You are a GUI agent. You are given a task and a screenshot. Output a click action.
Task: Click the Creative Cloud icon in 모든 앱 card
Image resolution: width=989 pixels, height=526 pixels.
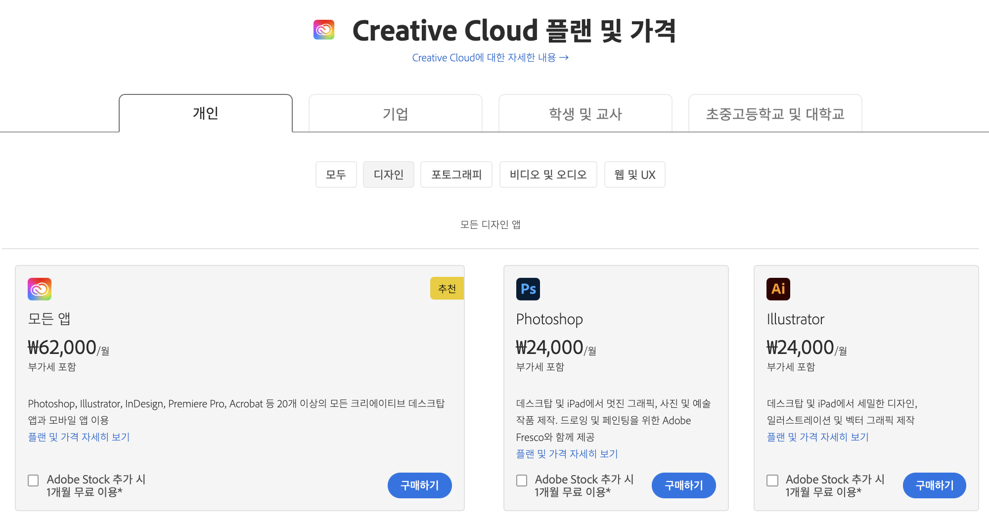coord(40,289)
